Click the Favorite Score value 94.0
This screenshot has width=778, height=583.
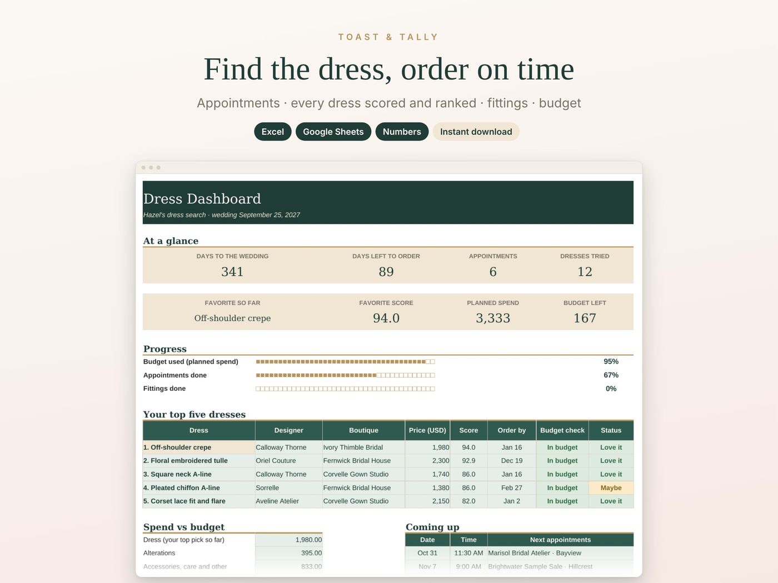pyautogui.click(x=386, y=318)
